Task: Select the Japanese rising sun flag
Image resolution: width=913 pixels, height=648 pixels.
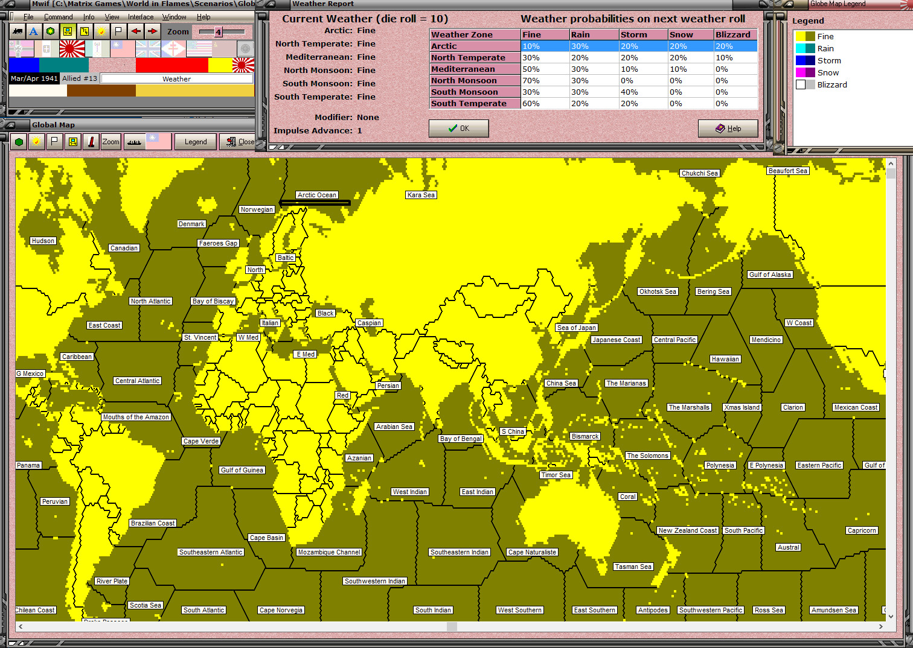Action: (72, 49)
